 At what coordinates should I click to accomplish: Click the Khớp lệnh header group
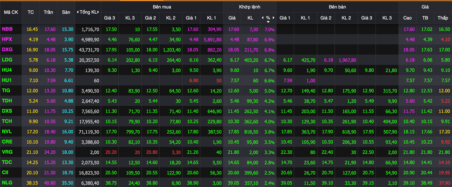[x=249, y=7]
